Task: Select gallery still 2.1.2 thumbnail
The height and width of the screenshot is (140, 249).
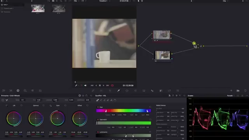Action: click(59, 9)
